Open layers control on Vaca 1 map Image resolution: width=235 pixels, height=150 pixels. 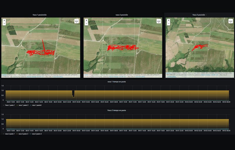76,21
